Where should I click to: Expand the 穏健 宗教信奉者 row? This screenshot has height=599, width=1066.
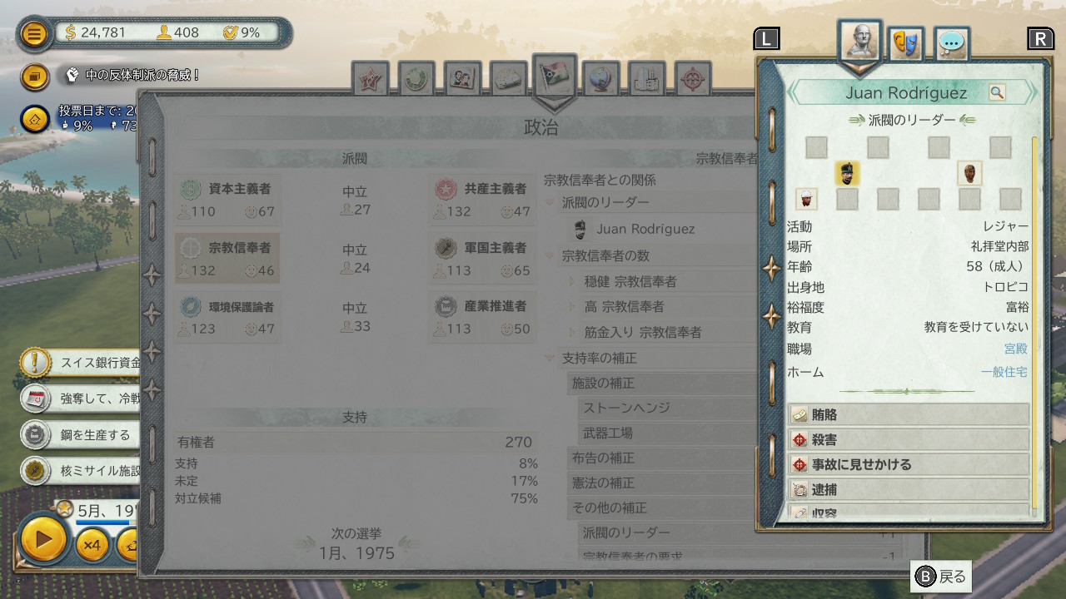(571, 282)
